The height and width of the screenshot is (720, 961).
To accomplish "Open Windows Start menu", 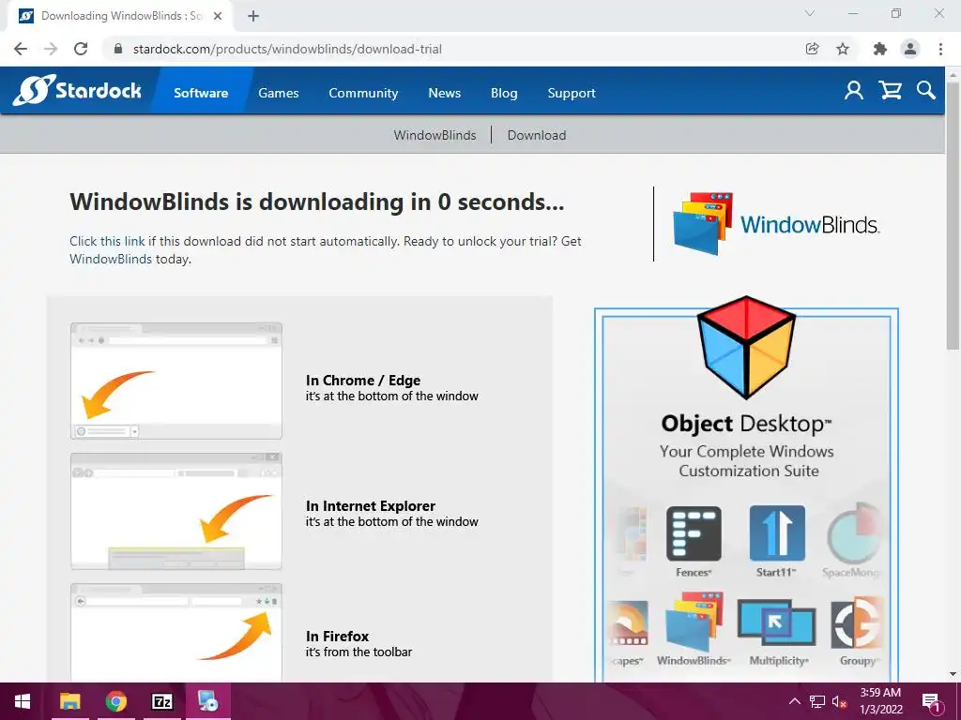I will click(x=23, y=701).
